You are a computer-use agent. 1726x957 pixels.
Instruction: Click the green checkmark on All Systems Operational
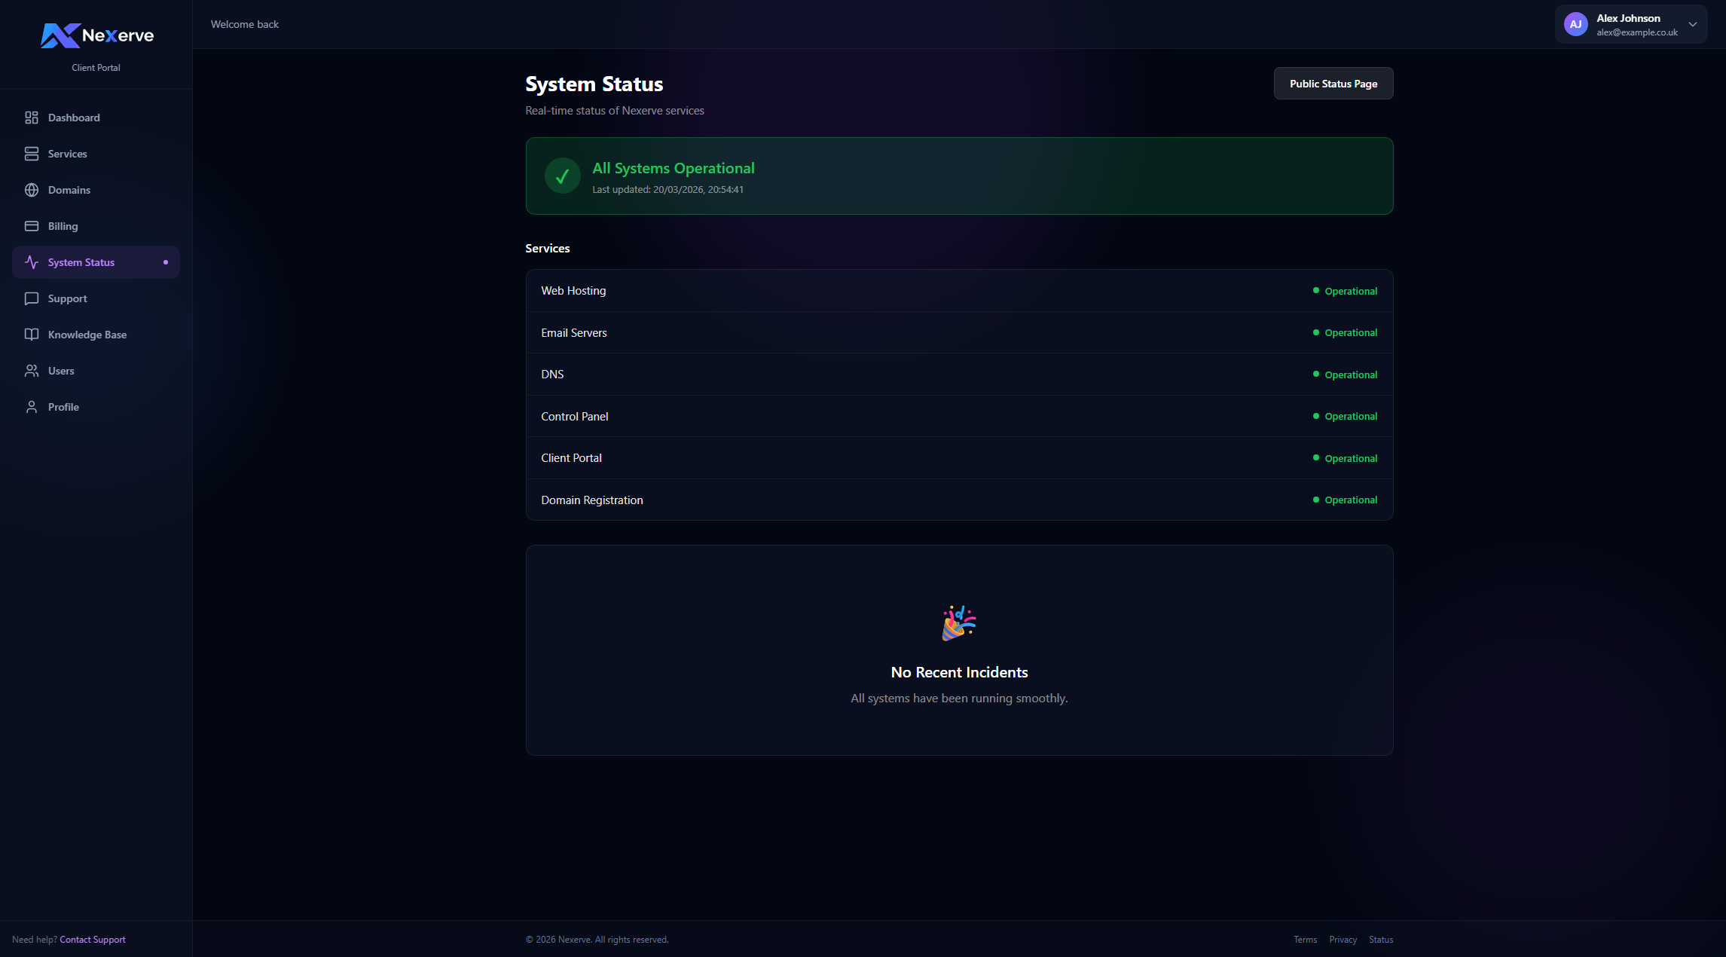click(562, 176)
